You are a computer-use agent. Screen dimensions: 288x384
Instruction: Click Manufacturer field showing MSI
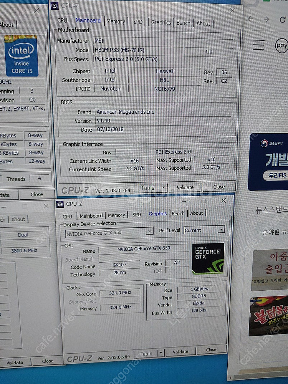(162, 41)
